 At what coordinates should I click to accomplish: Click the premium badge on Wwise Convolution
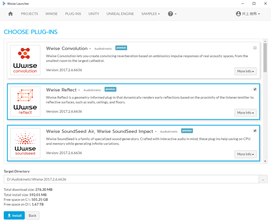click(121, 48)
